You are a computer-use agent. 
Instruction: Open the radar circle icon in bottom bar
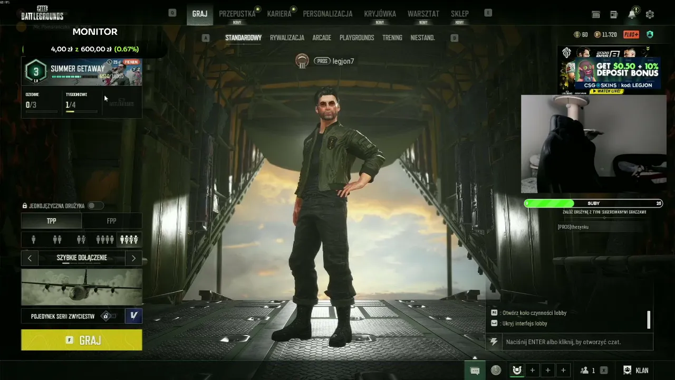pyautogui.click(x=496, y=370)
